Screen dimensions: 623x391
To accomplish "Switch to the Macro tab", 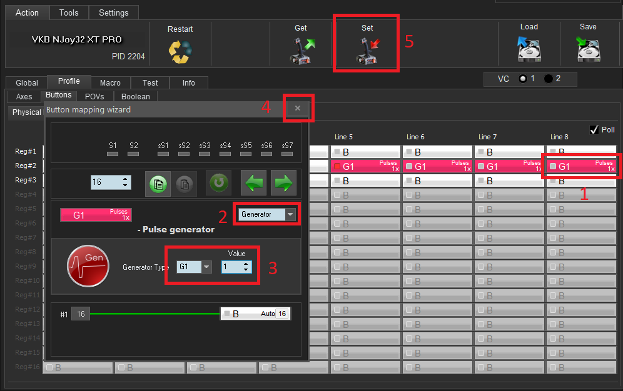I will click(x=110, y=82).
